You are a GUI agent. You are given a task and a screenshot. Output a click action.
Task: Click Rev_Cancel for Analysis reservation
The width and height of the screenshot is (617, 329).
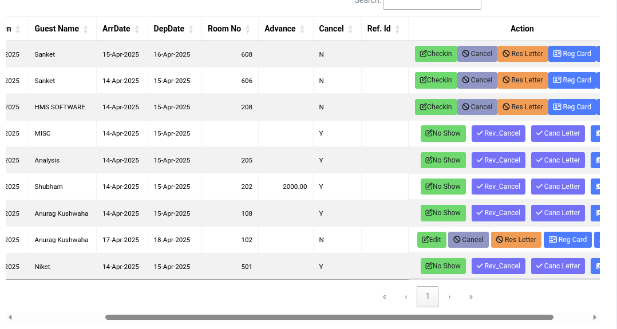point(498,160)
